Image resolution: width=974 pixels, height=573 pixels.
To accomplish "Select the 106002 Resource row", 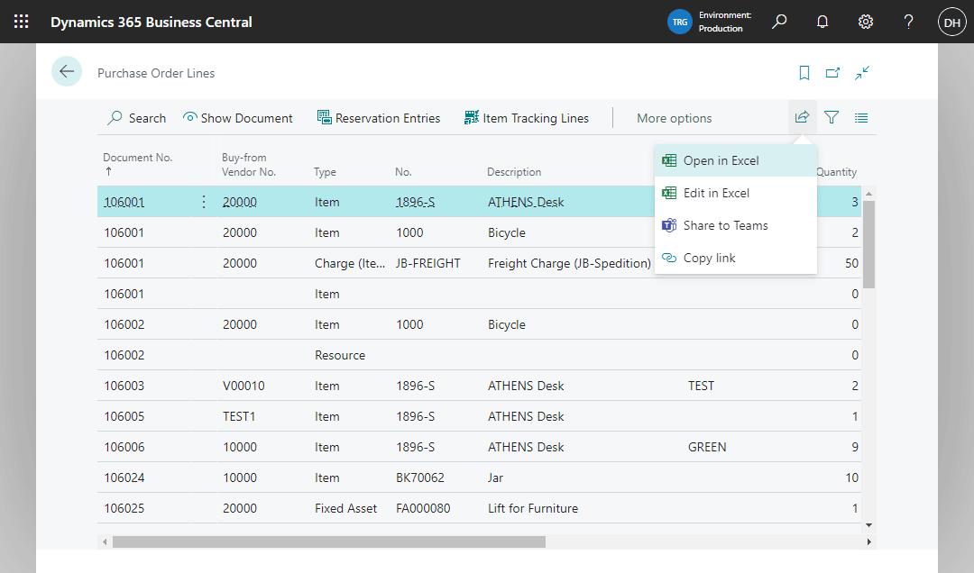I will pos(479,355).
